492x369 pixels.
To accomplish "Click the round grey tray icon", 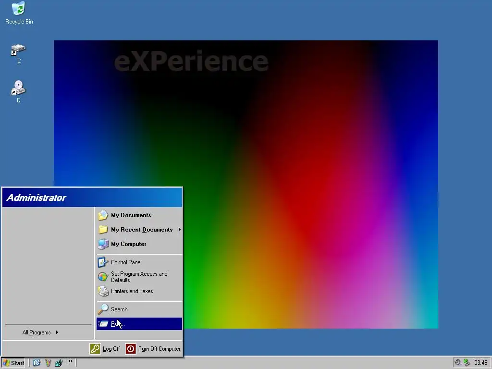I will click(457, 362).
